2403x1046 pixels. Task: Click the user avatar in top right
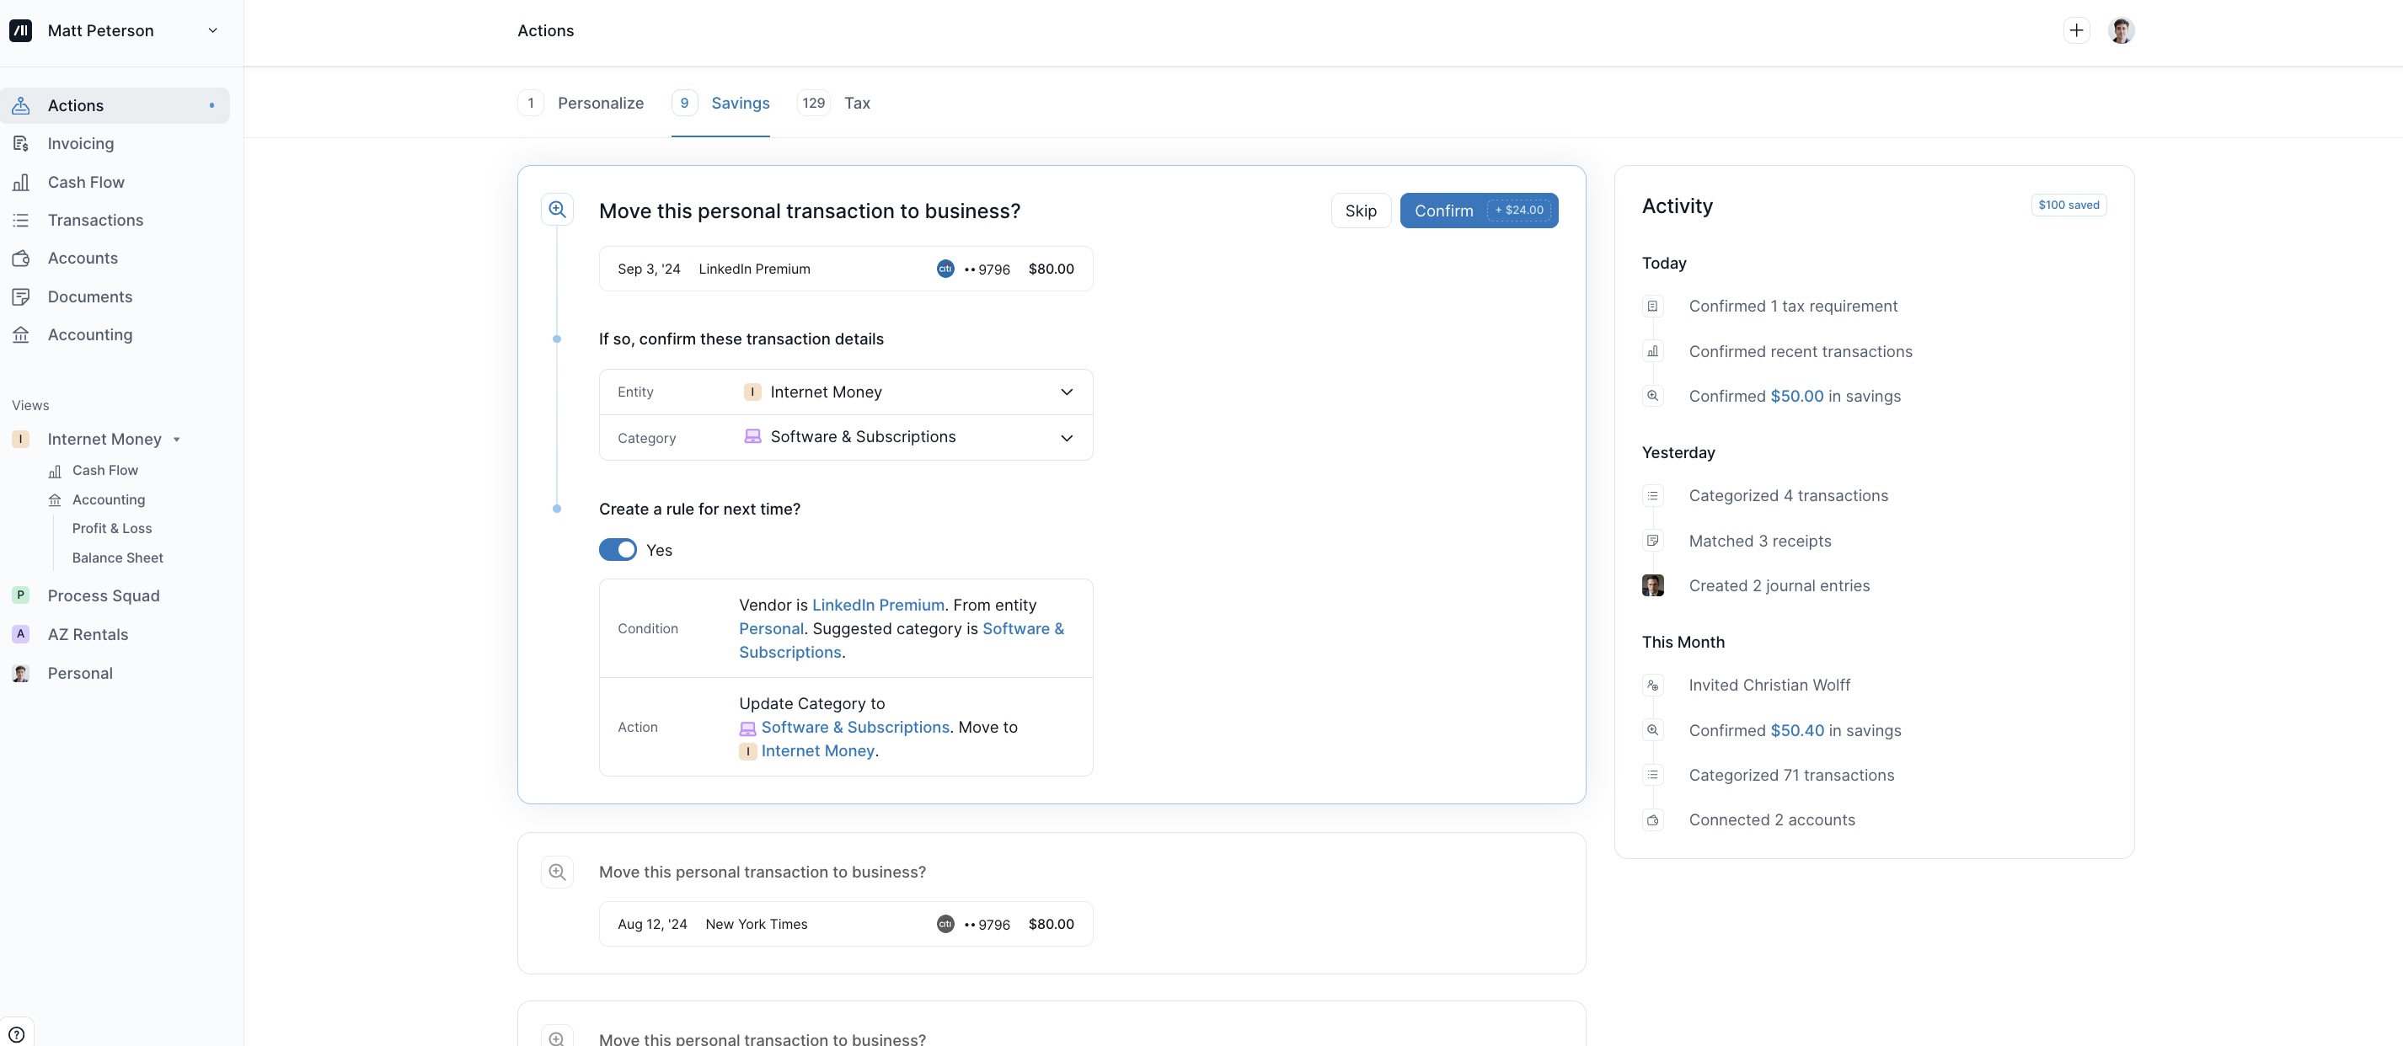click(x=2121, y=31)
